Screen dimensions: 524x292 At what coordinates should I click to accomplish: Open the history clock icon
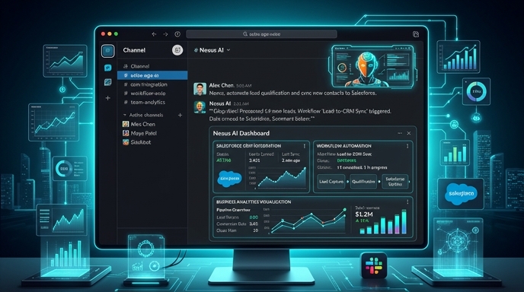tap(177, 34)
